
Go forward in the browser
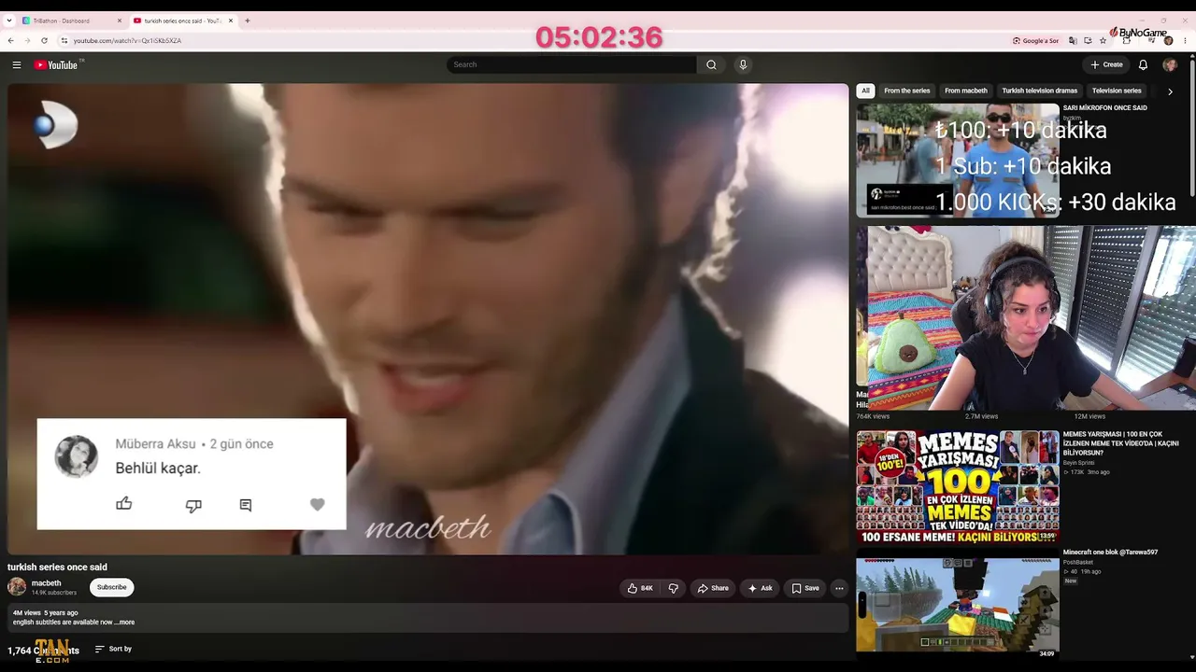28,40
